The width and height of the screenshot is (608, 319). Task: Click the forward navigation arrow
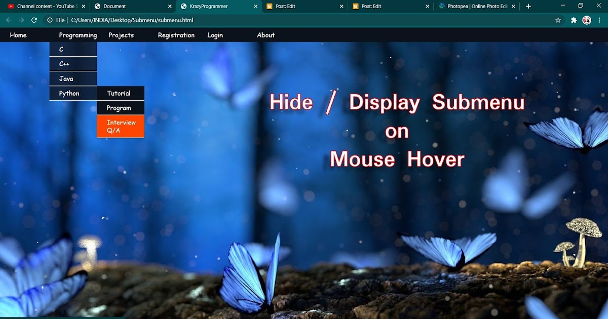(x=21, y=20)
